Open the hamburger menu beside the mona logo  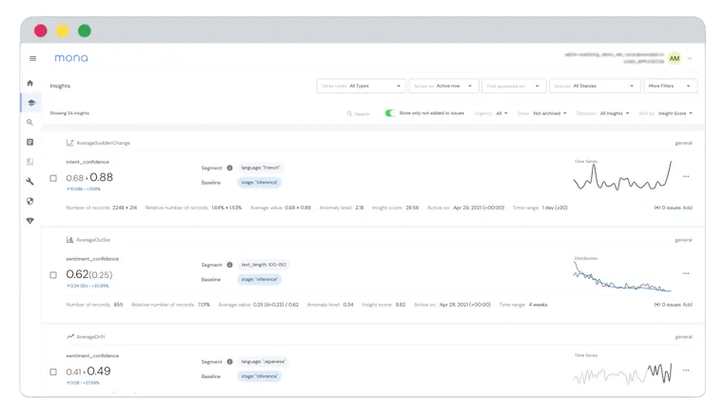tap(33, 58)
